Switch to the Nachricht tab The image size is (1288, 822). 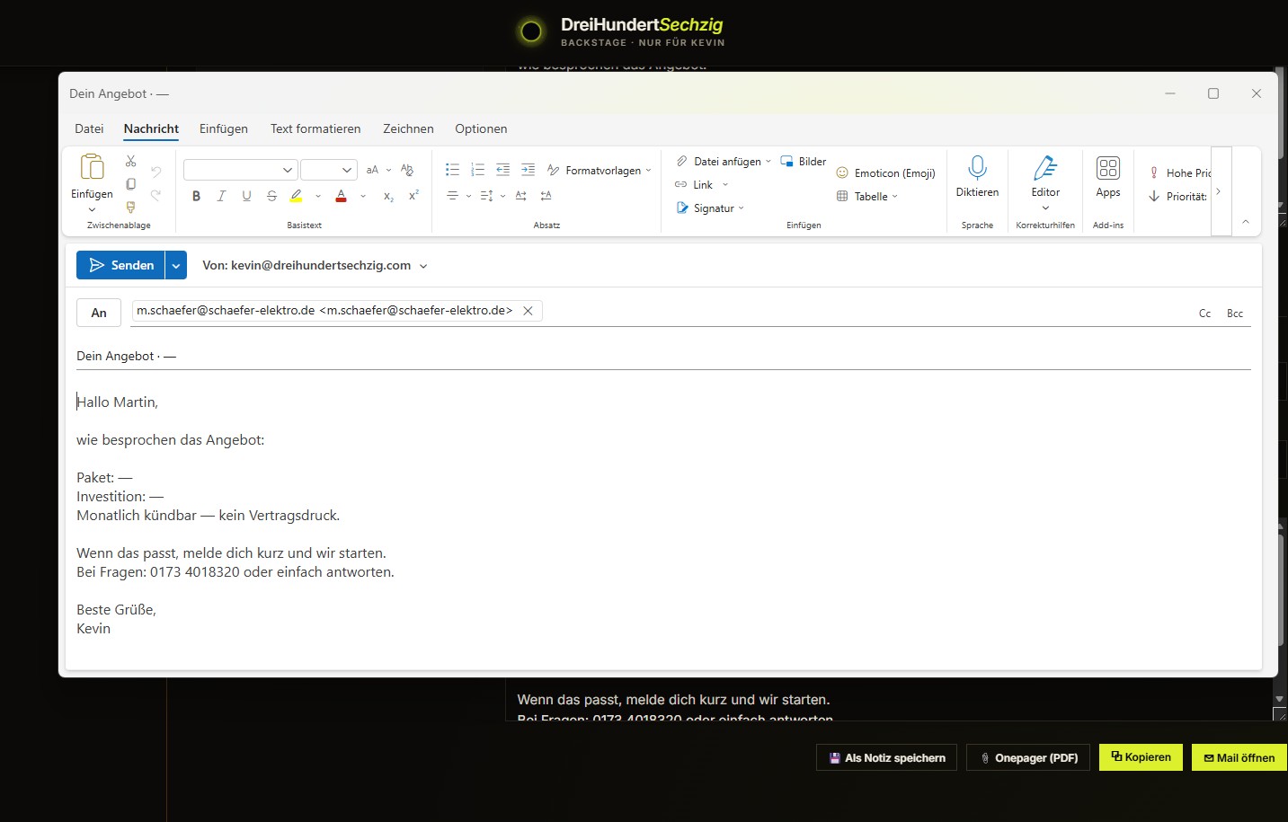pos(151,128)
